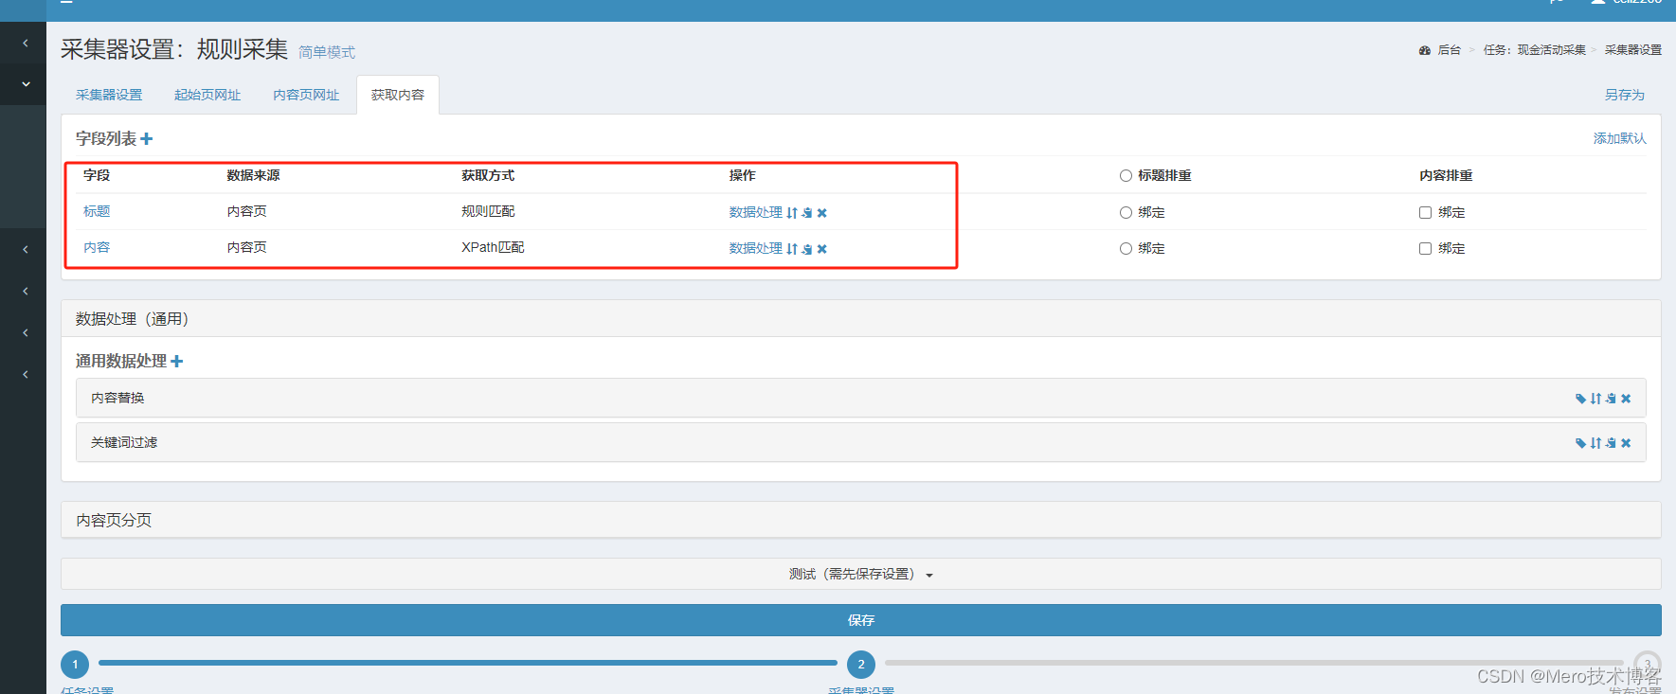Open the 测试（需先保存设置）dropdown
Screen dimensions: 1676x694
pyautogui.click(x=860, y=574)
